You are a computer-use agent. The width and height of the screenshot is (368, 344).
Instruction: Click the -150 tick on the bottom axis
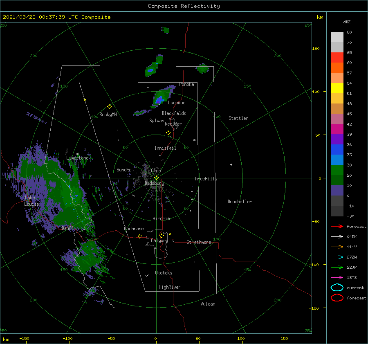point(24,339)
